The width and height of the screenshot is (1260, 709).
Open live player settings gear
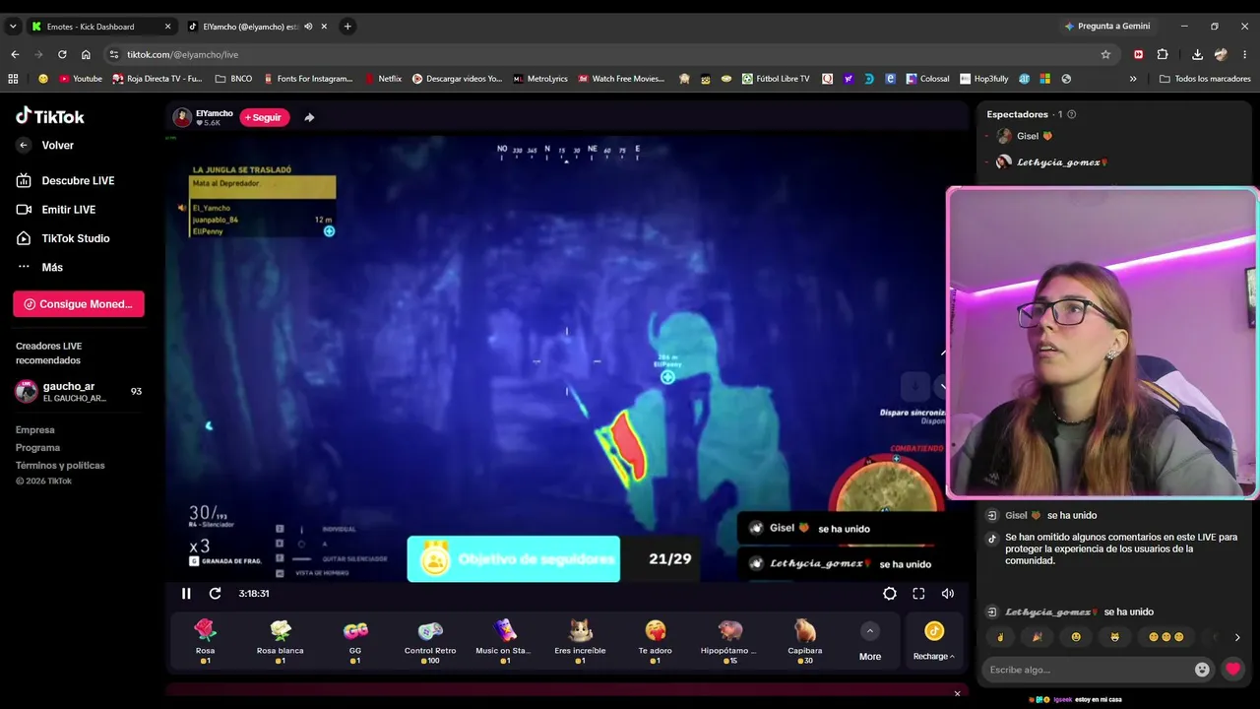point(890,594)
